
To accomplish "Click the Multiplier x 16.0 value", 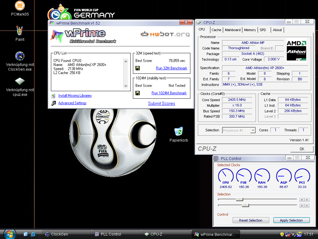I will pyautogui.click(x=237, y=105).
